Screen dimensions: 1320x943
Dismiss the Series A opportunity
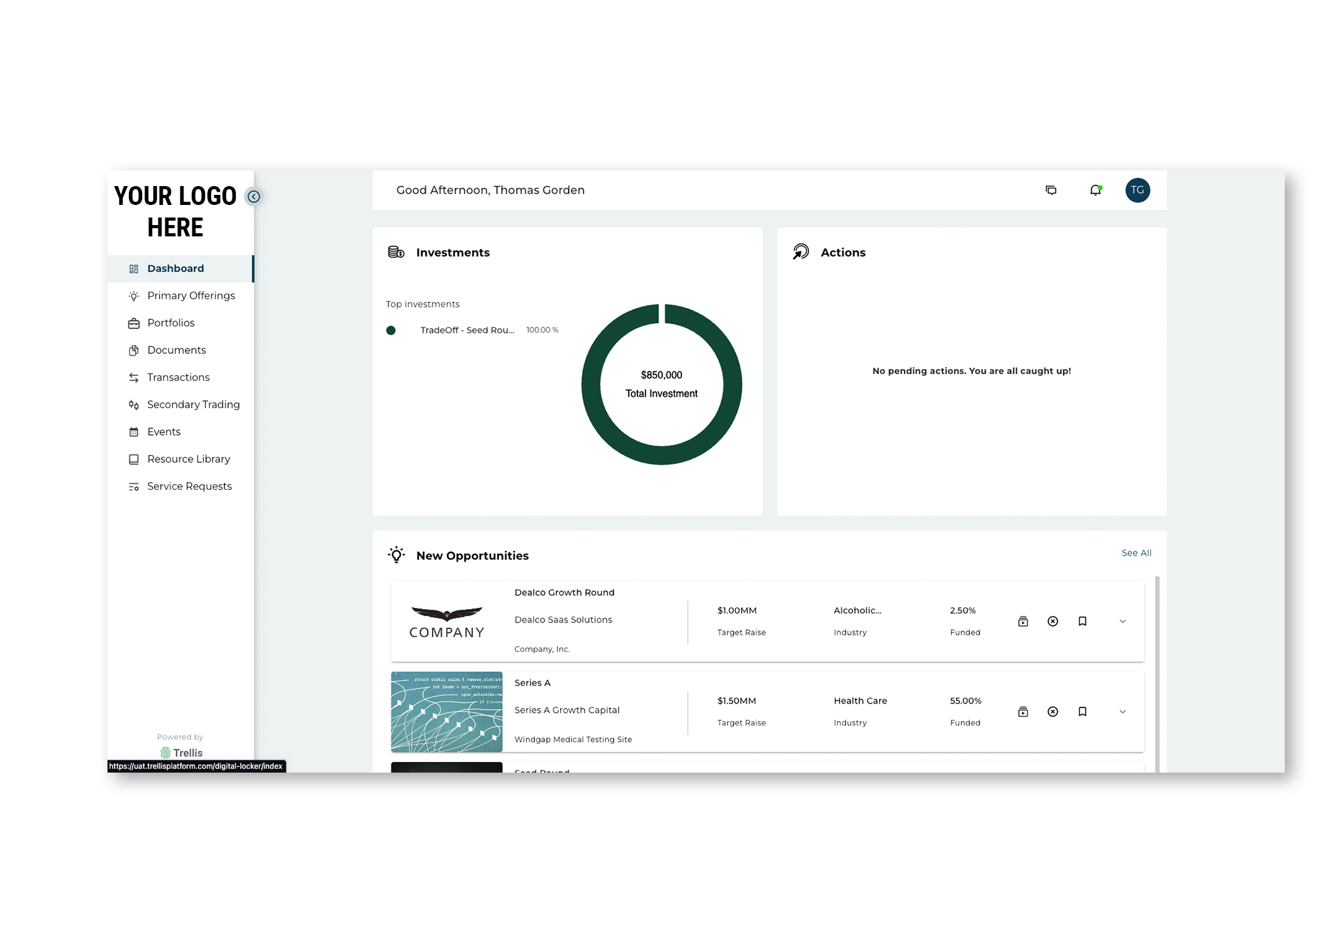point(1053,712)
